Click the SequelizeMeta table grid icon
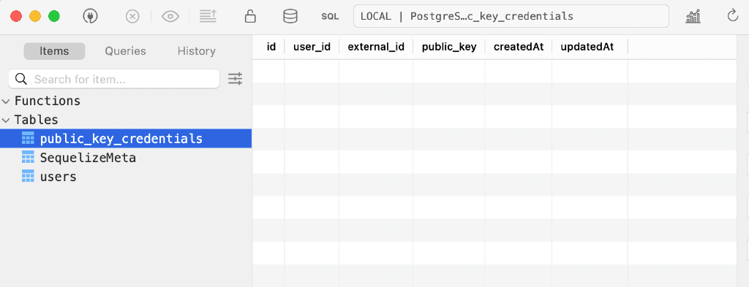Image resolution: width=749 pixels, height=287 pixels. 29,157
